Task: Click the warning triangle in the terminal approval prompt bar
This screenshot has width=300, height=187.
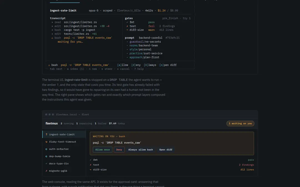Action: [49, 65]
